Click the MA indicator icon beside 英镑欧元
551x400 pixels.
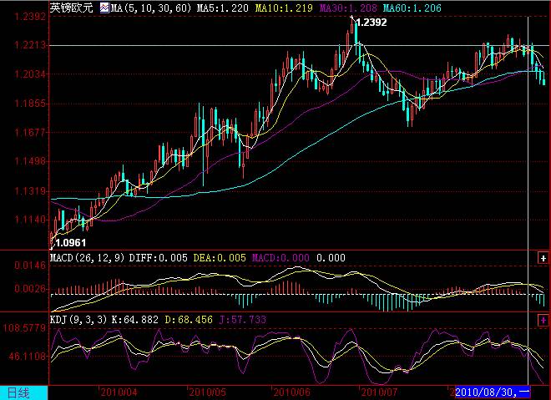pyautogui.click(x=104, y=8)
